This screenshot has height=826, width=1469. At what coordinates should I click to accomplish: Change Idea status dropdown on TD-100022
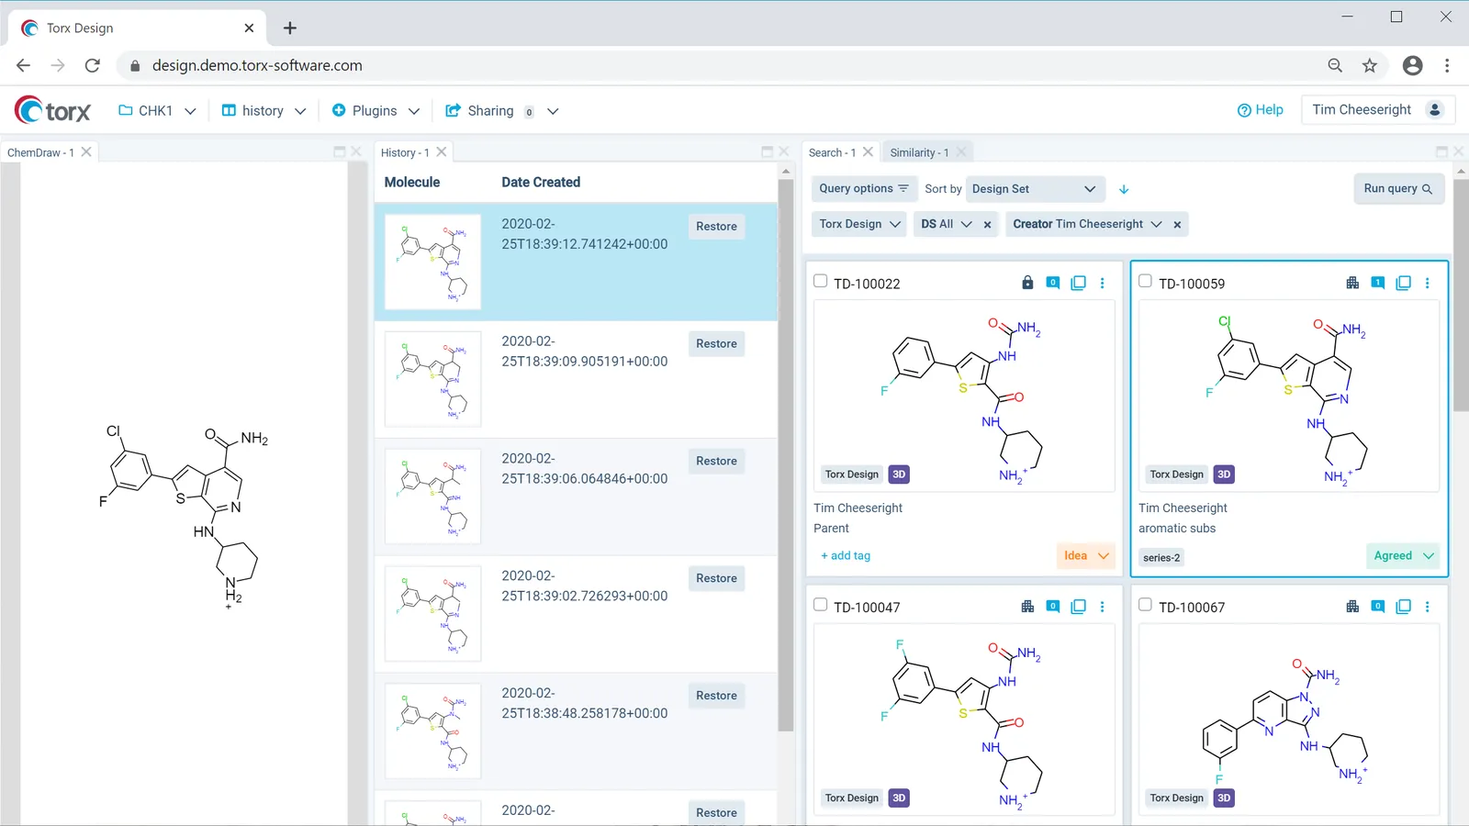pos(1086,555)
